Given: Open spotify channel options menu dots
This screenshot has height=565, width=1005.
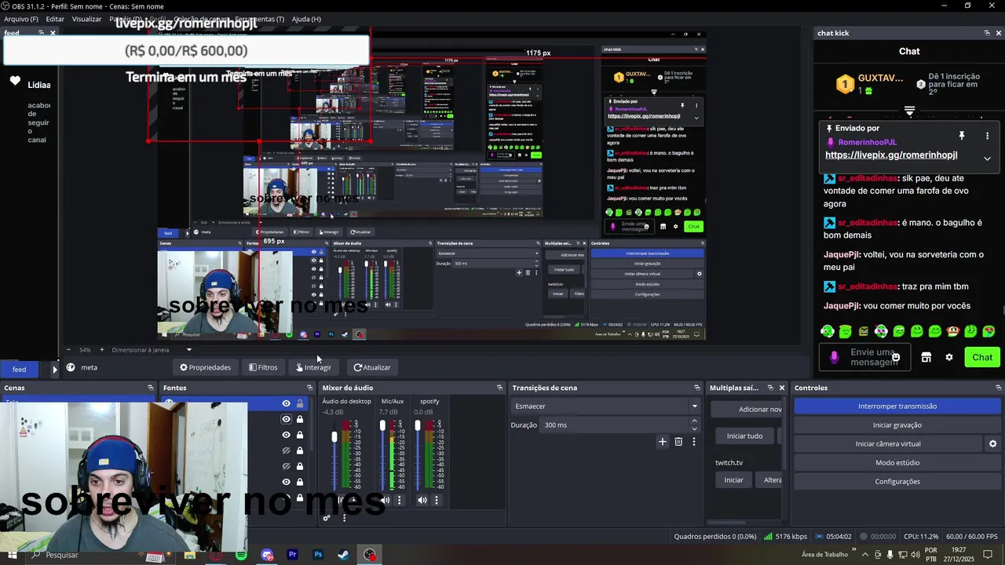Looking at the screenshot, I should [436, 500].
